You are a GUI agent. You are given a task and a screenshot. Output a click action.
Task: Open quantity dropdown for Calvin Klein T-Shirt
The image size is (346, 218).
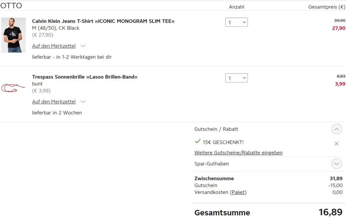[236, 22]
